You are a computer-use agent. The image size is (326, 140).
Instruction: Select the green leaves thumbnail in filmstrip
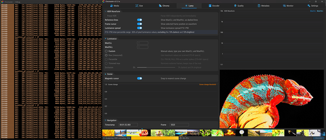(169, 133)
